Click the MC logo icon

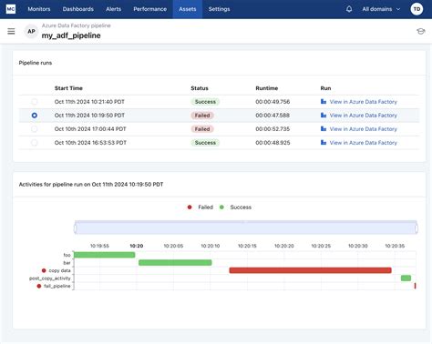(11, 9)
